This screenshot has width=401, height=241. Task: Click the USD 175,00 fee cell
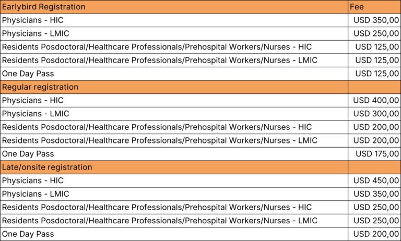click(x=377, y=154)
